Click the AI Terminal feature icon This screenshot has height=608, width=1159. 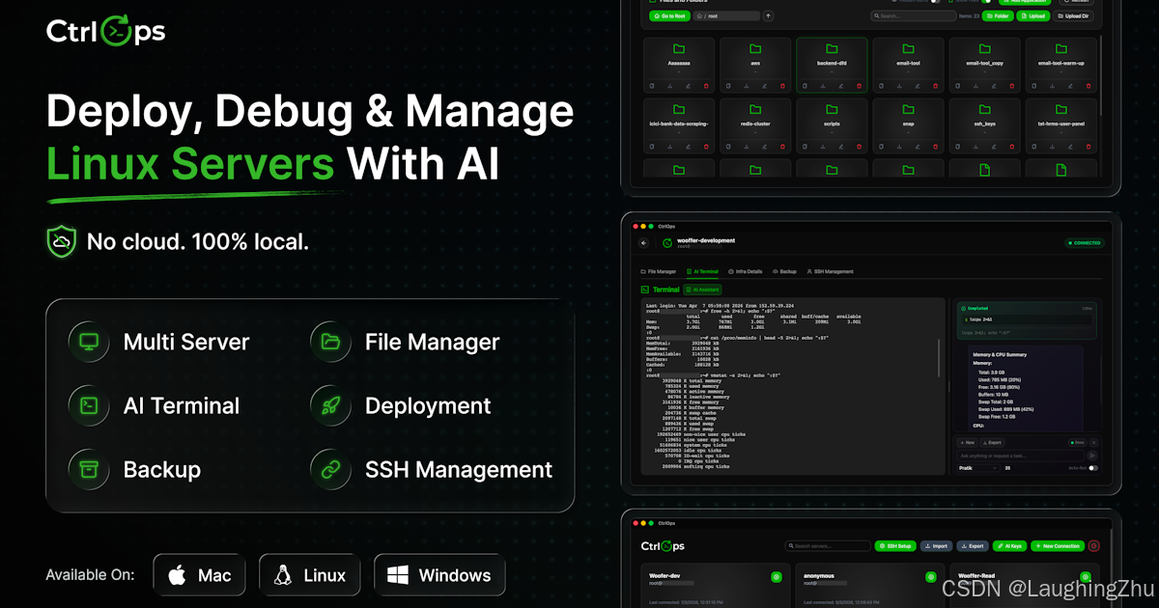(89, 405)
